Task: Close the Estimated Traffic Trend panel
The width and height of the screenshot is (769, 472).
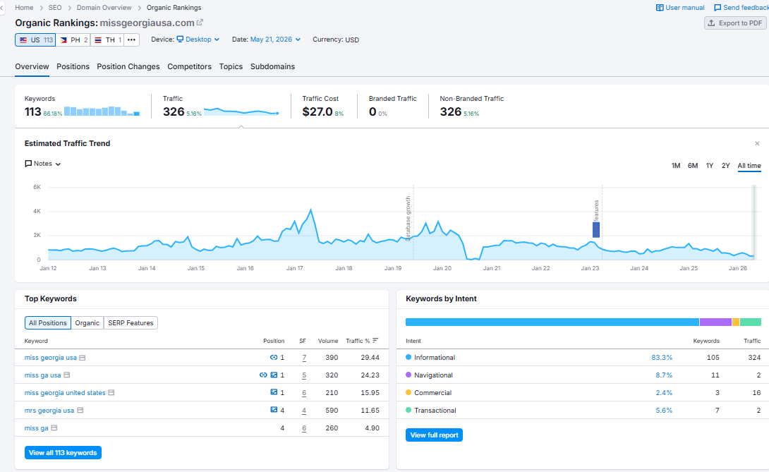Action: click(x=757, y=144)
